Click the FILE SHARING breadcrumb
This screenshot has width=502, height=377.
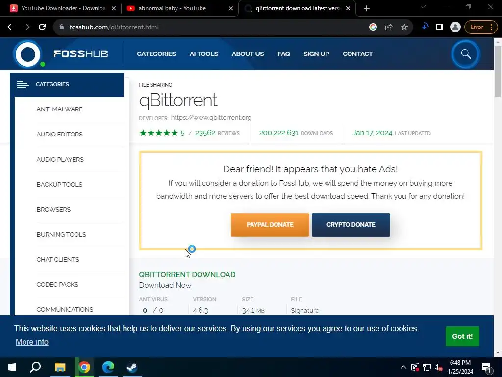[x=155, y=85]
